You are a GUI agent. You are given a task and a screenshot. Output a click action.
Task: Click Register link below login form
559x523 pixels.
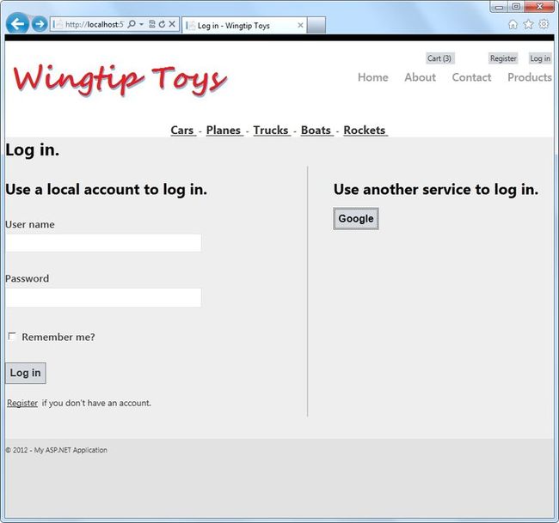(x=22, y=403)
